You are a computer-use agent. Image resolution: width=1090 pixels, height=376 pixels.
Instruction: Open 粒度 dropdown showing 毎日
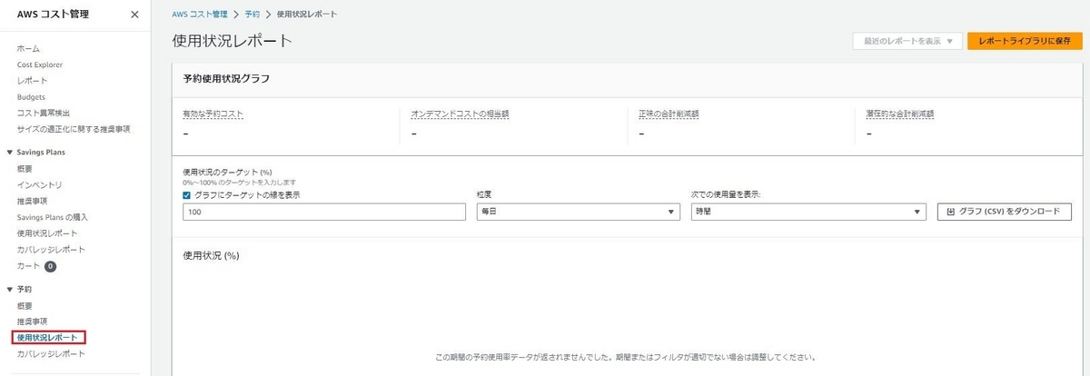(578, 212)
